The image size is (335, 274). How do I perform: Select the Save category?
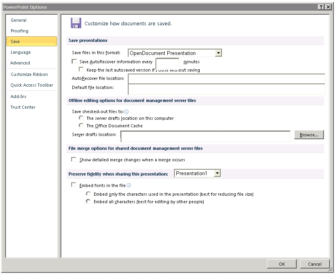point(32,42)
